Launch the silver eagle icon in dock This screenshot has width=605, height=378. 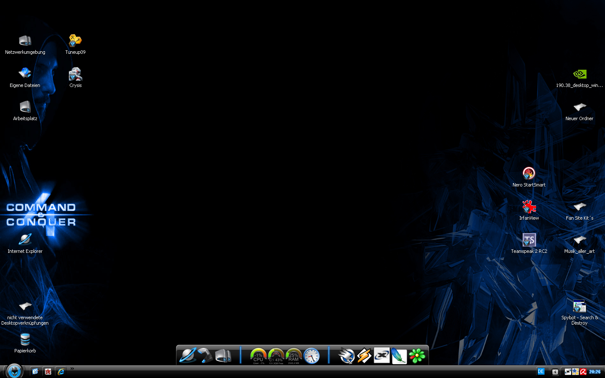click(347, 356)
